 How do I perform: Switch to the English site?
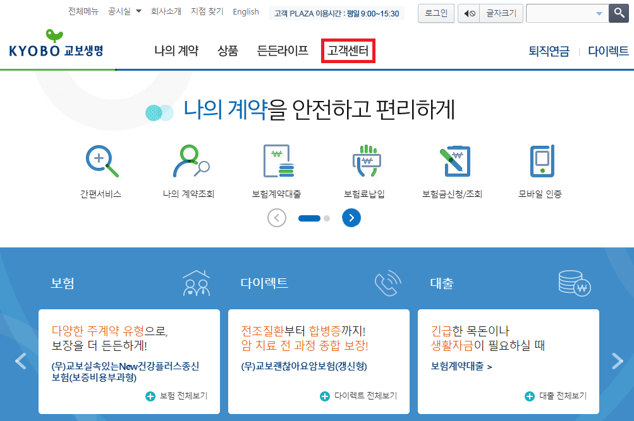click(246, 12)
